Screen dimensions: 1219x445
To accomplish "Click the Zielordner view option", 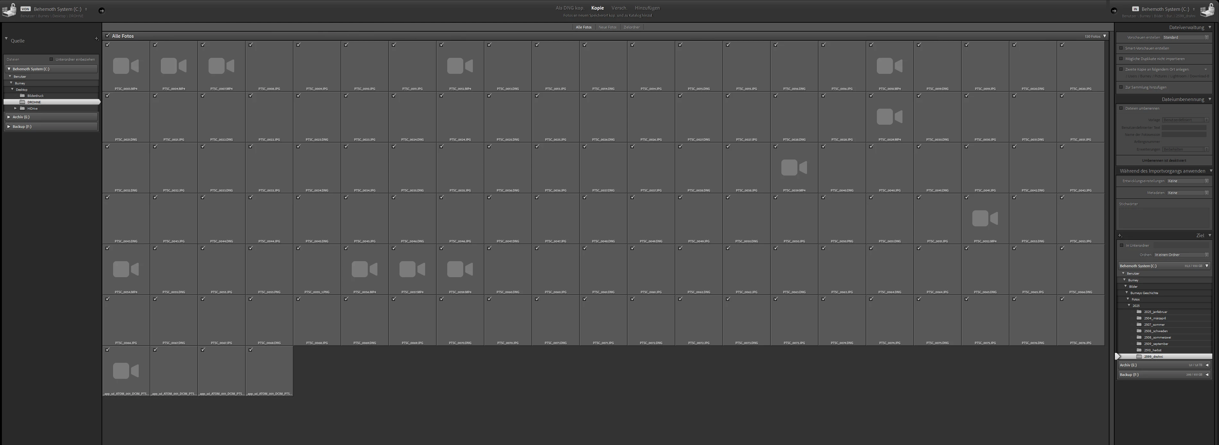I will coord(631,27).
